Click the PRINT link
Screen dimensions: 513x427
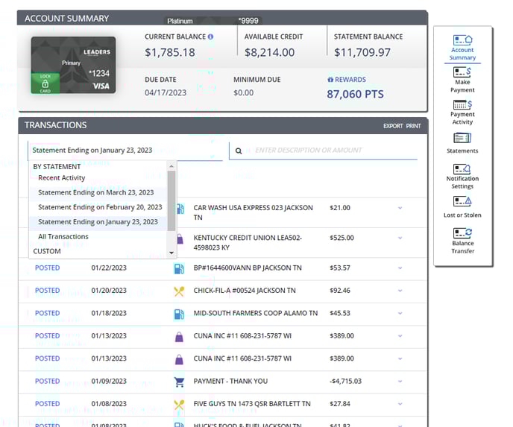[x=413, y=126]
